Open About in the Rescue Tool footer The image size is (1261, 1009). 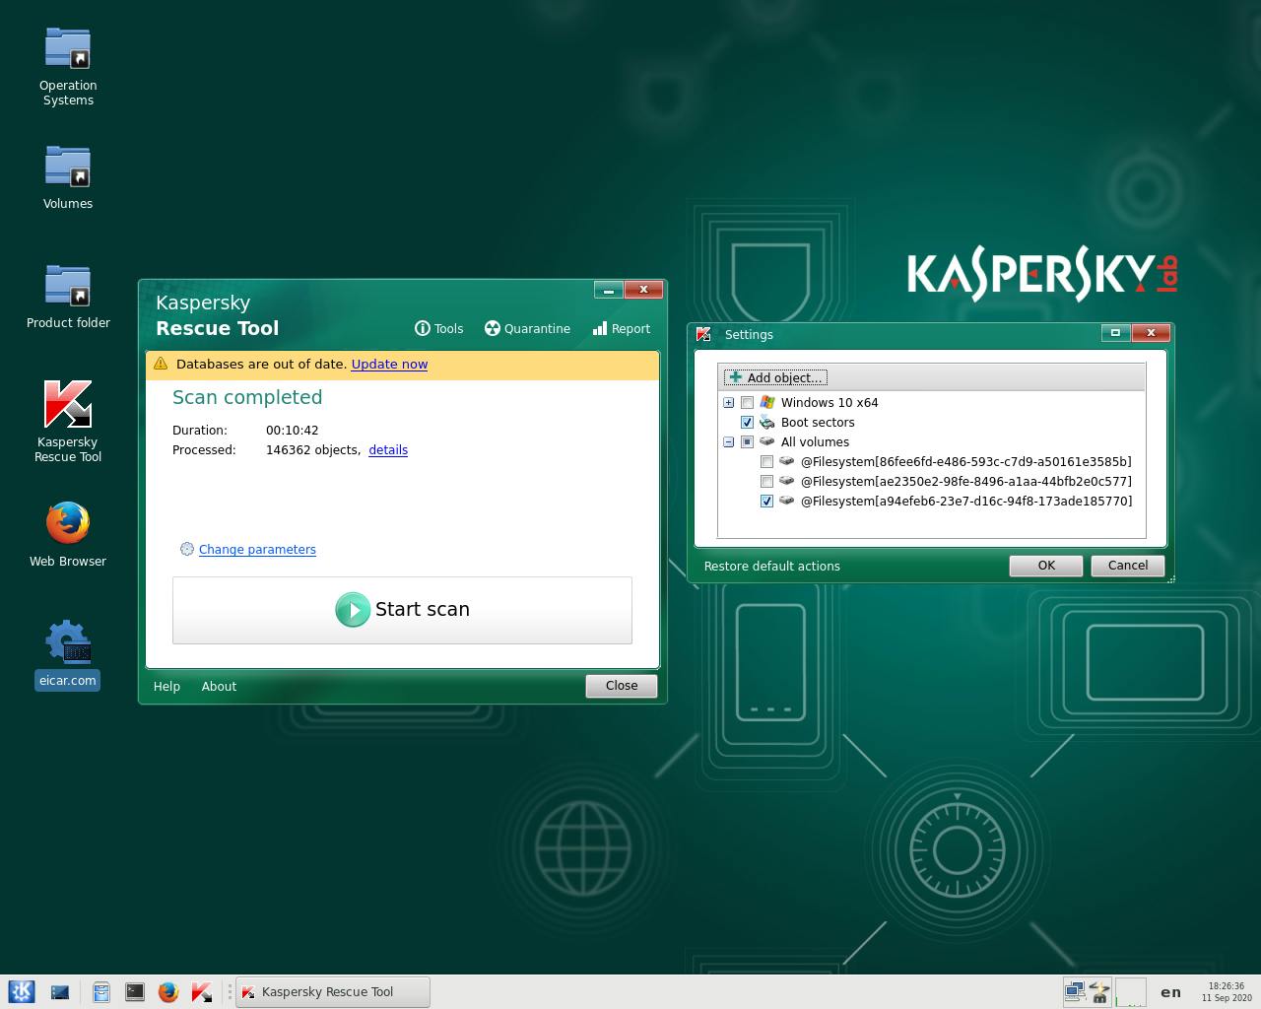point(219,687)
